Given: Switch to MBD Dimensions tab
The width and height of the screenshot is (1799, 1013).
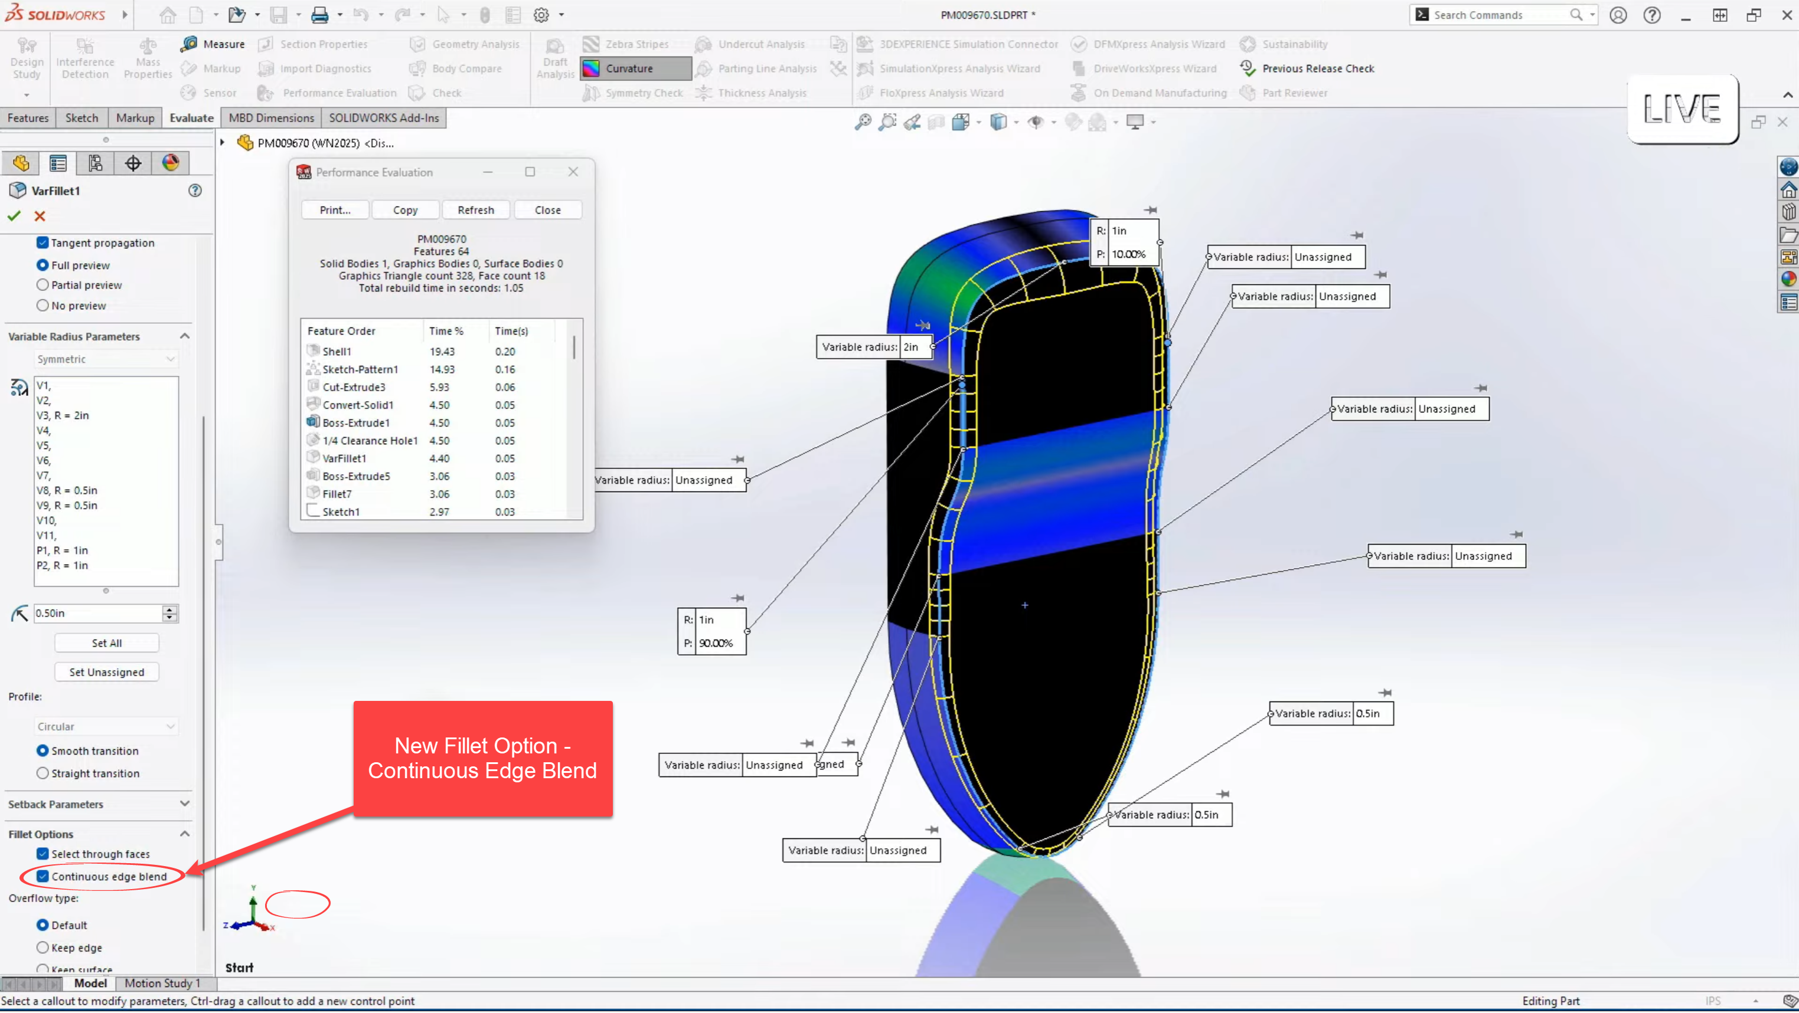Looking at the screenshot, I should [271, 118].
